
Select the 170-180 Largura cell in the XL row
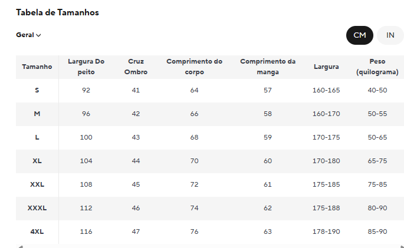pyautogui.click(x=326, y=161)
